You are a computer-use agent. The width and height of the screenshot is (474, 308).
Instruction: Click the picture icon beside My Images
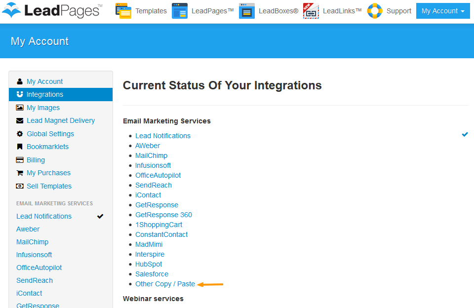pos(20,108)
